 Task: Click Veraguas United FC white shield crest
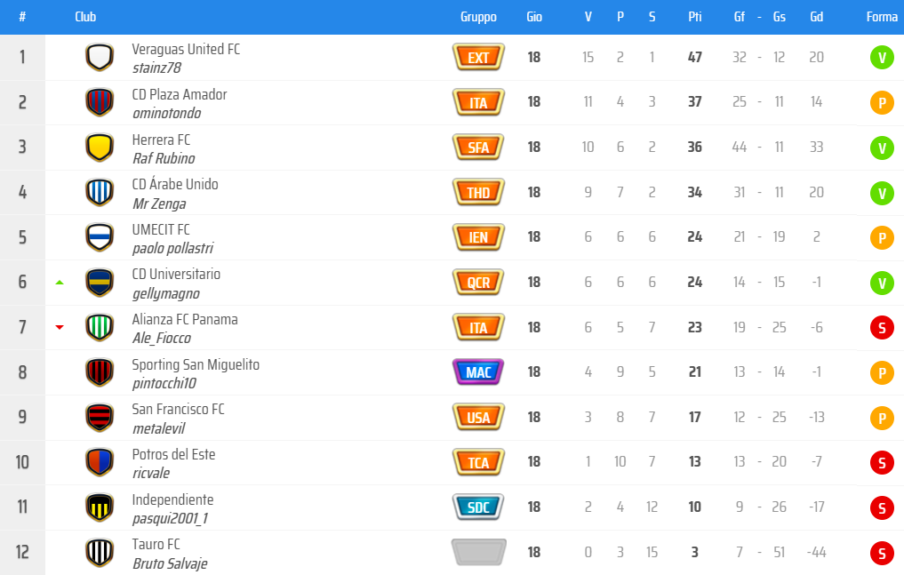pos(100,58)
